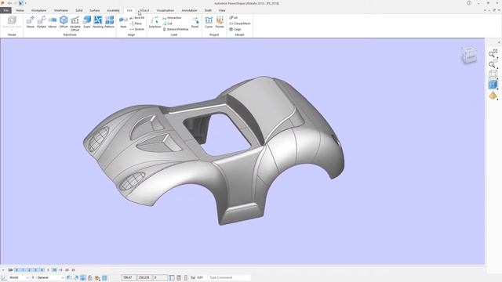Screen dimensions: 502x282
Task: Click the Cage morph button
Action: [235, 29]
